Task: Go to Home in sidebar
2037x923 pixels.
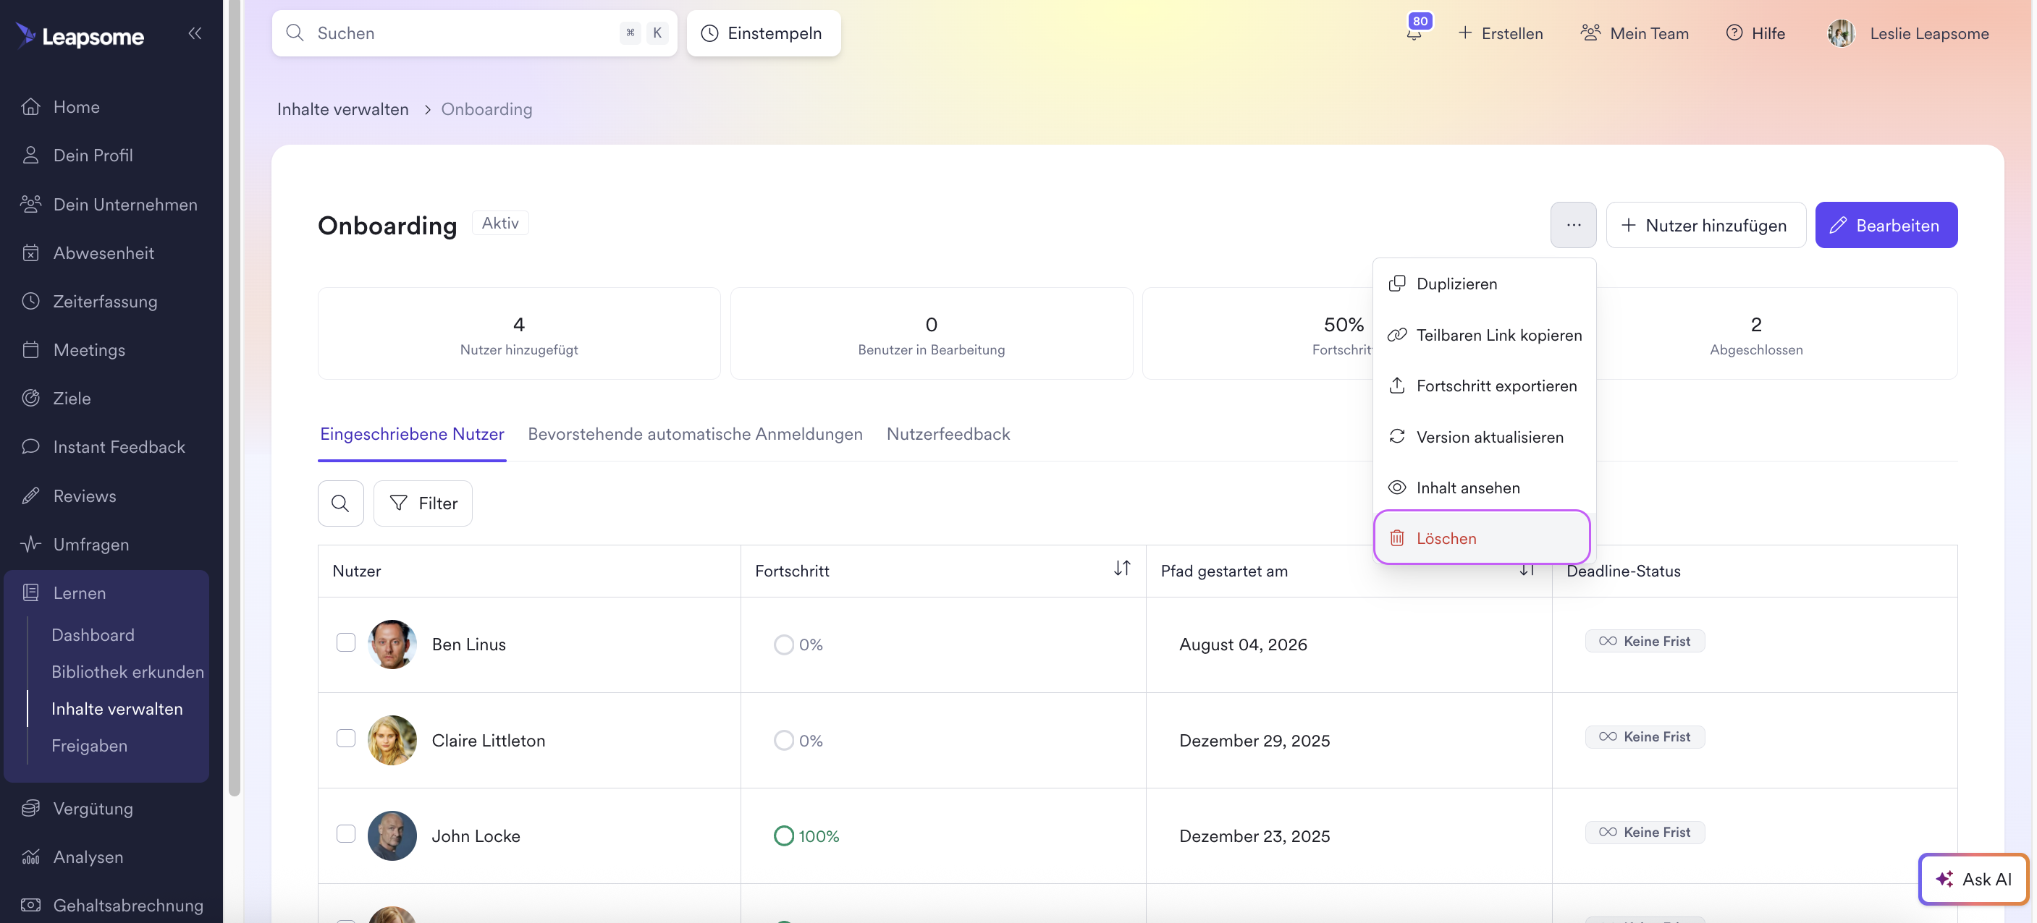Action: tap(77, 106)
